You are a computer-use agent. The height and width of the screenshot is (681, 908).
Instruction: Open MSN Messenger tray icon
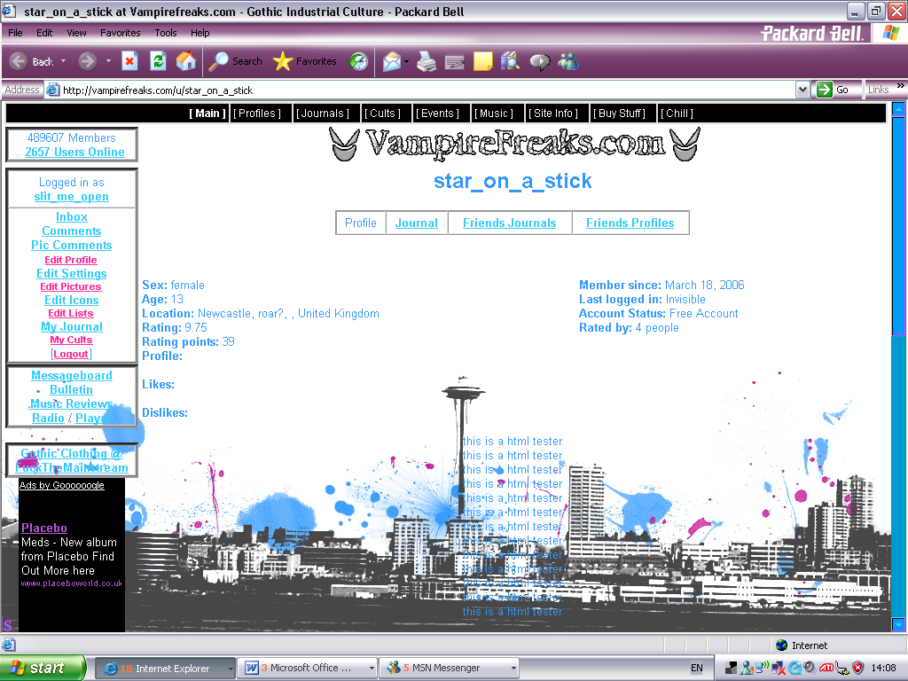(x=747, y=668)
